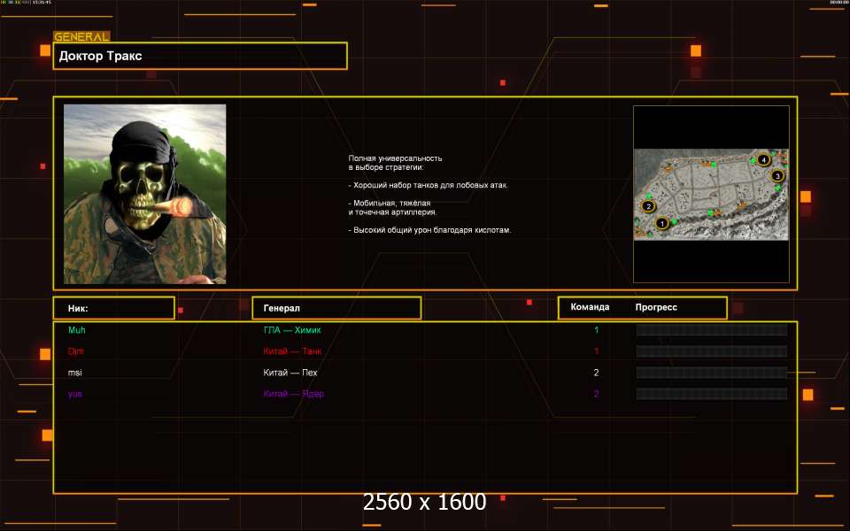Viewport: 850px width, 531px height.
Task: Select the Ник: column header
Action: [x=113, y=308]
